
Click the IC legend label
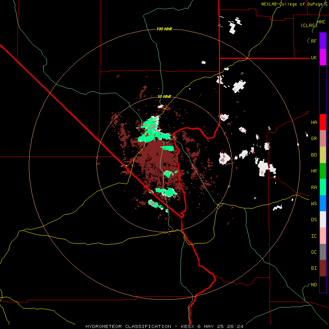tap(314, 236)
